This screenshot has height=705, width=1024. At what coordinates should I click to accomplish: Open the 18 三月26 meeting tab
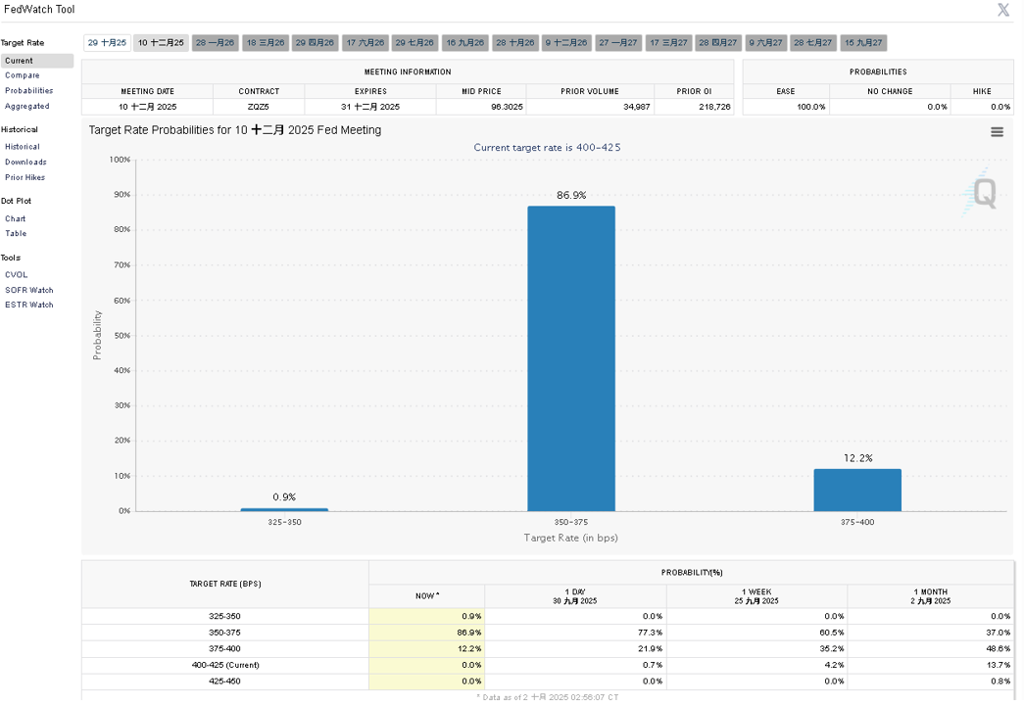click(266, 43)
